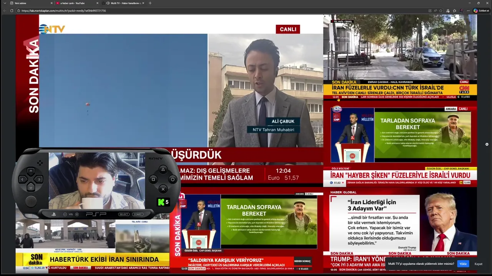The height and width of the screenshot is (276, 492).
Task: Click the SZC channel logo
Action: 337,109
